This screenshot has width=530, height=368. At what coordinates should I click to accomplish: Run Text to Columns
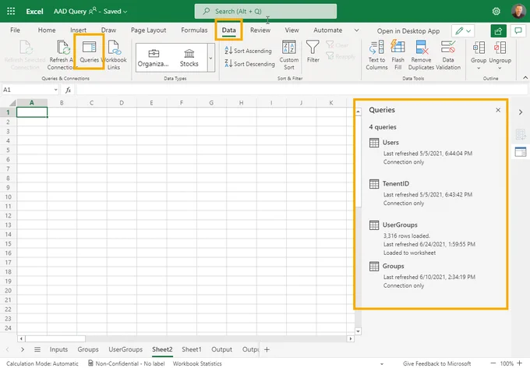click(376, 55)
